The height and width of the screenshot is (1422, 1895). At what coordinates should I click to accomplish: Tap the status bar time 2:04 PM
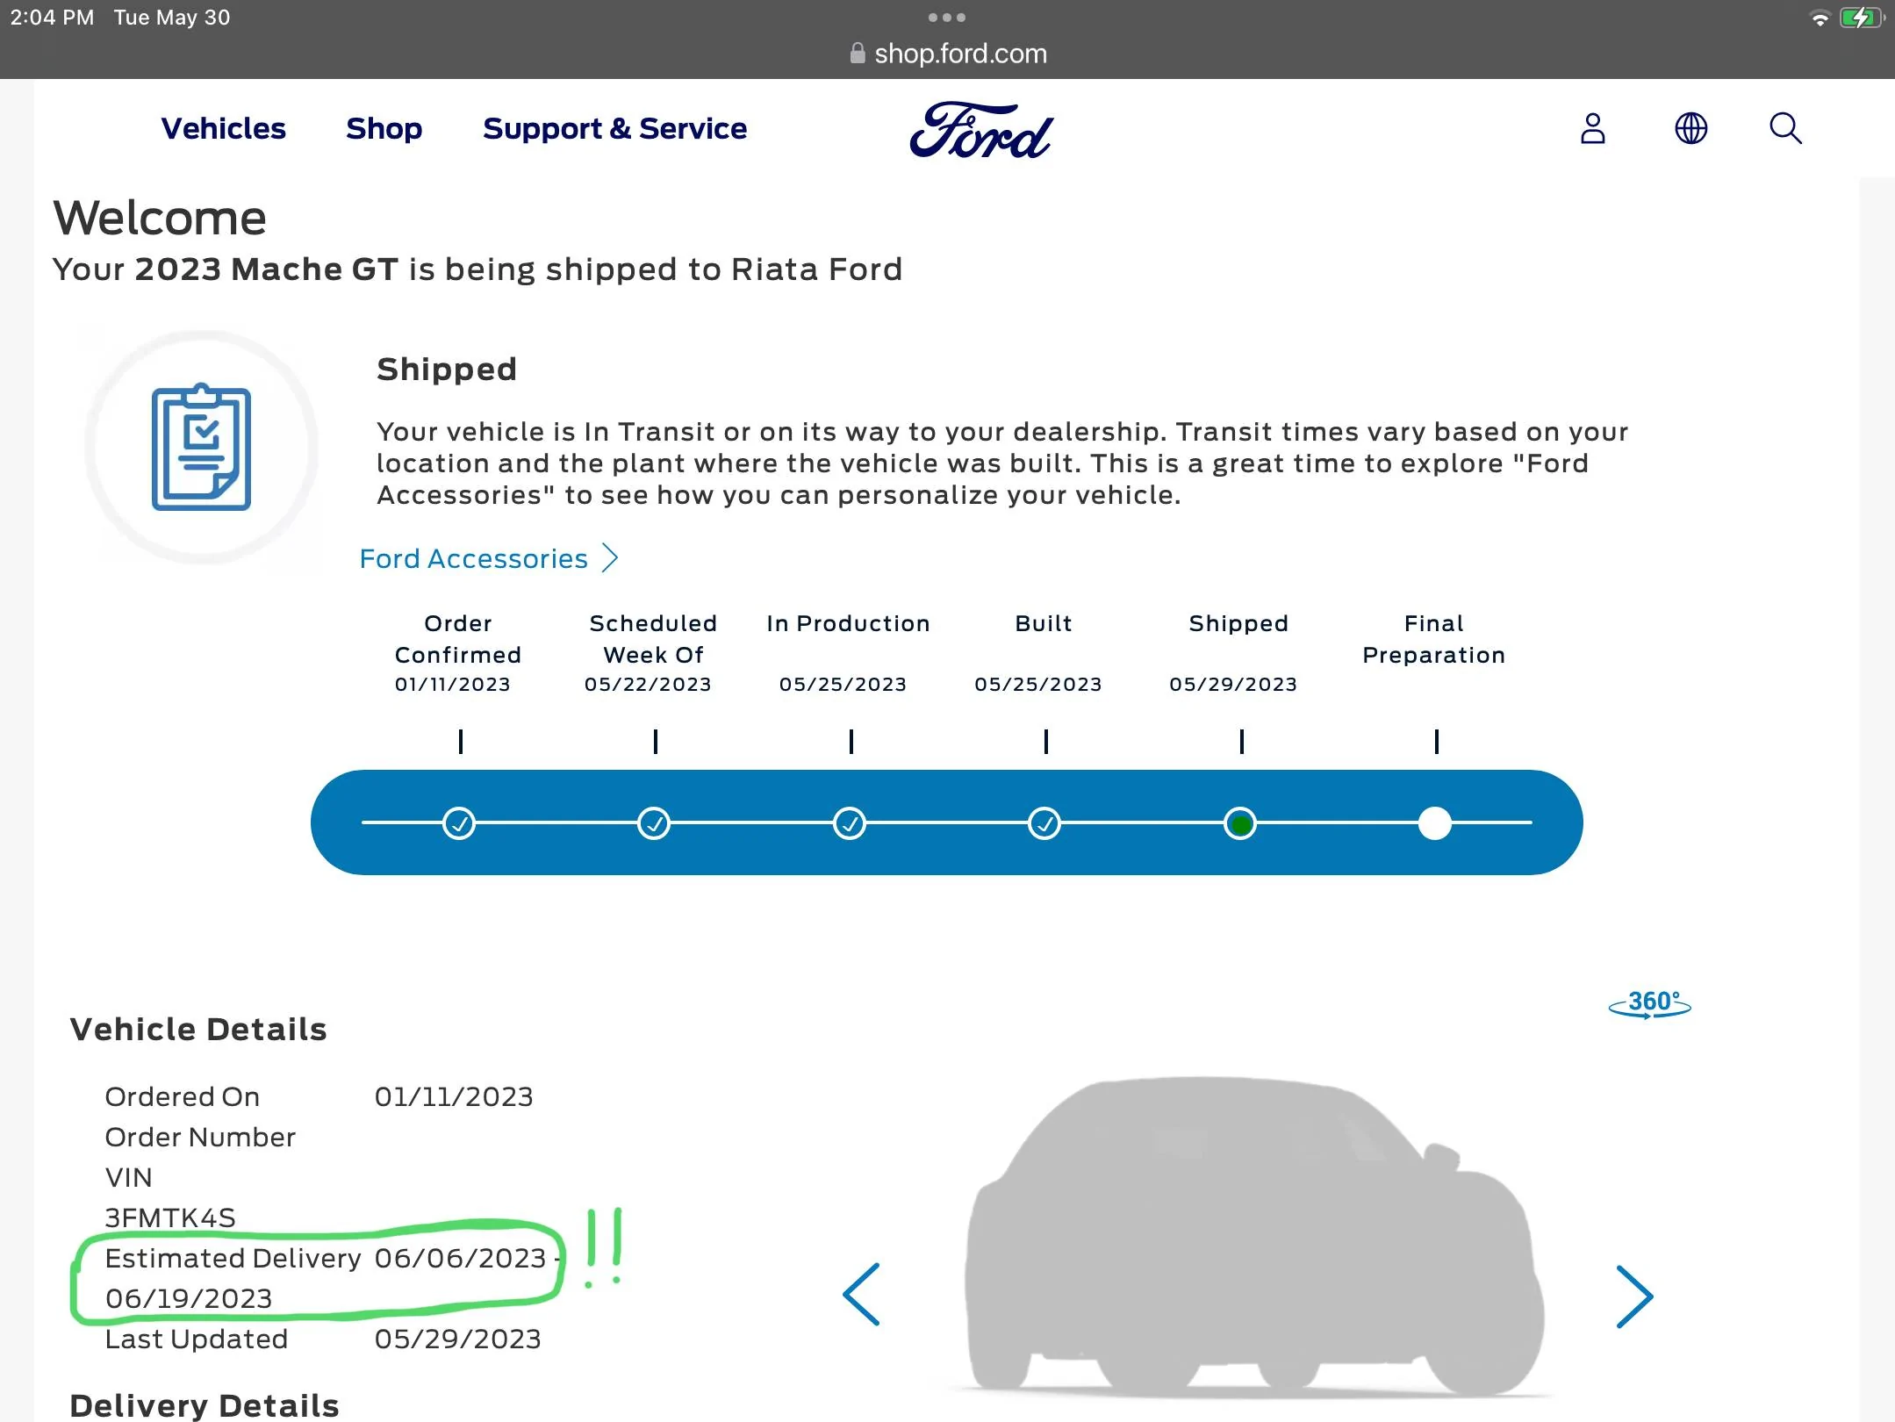[x=52, y=18]
